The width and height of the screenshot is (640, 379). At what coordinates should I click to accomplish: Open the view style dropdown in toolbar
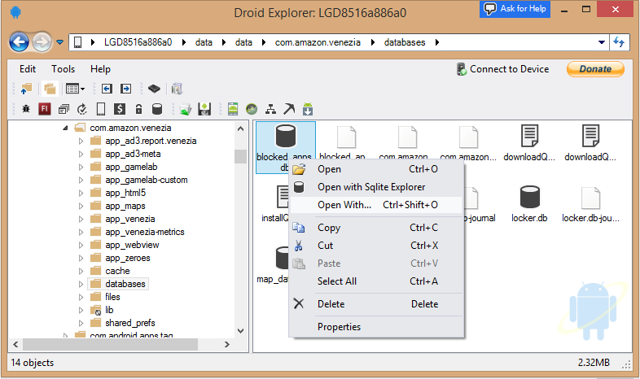tap(76, 89)
